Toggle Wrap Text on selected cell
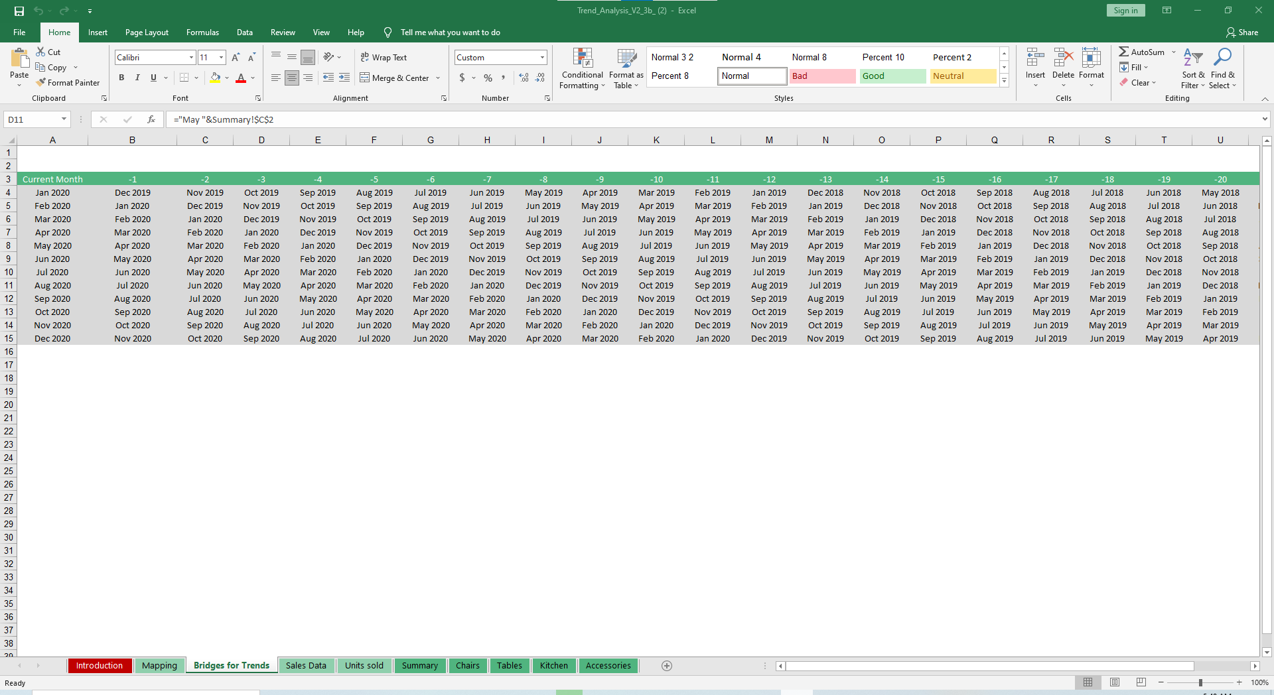This screenshot has width=1274, height=695. [x=384, y=58]
